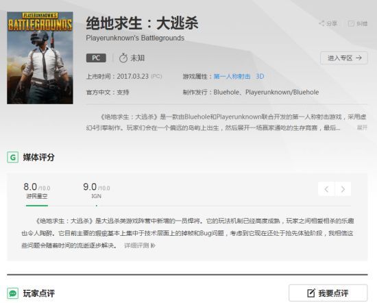Click the correction (纠错) icon
The width and height of the screenshot is (377, 303).
point(351,23)
